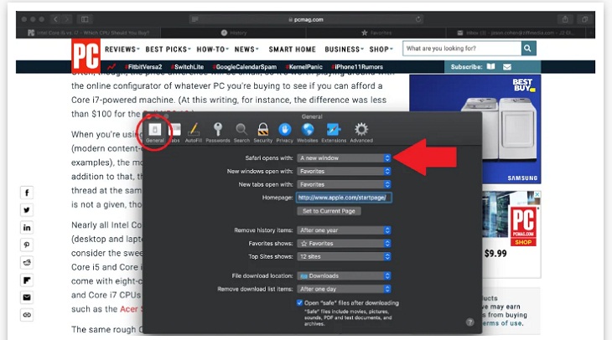Viewport: 612px width, 340px height.
Task: Click the Safari back arrow
Action: (56, 19)
